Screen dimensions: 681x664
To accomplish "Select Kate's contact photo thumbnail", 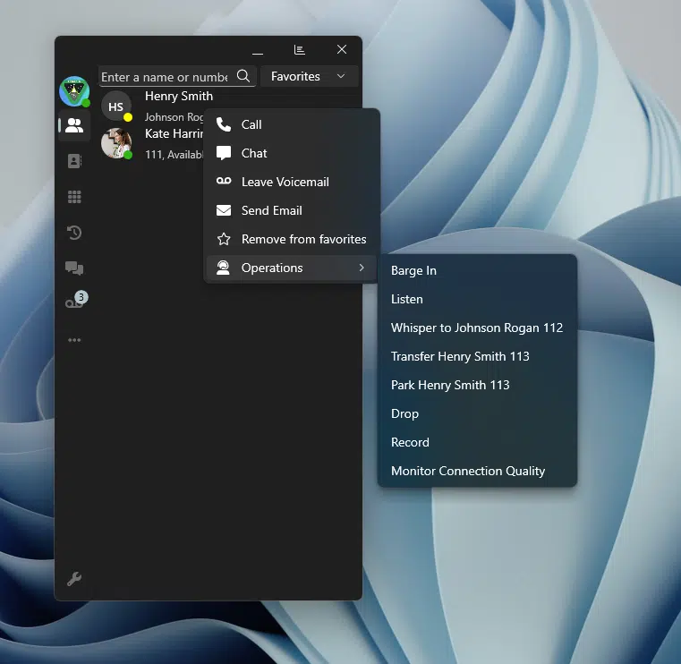I will [x=115, y=143].
